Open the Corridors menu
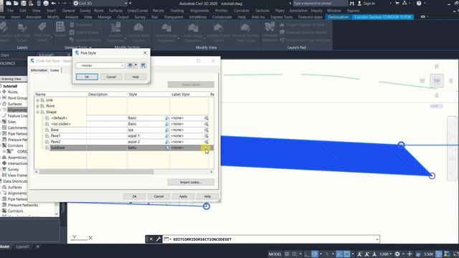Viewport: 459px width, 258px height. coord(241,11)
